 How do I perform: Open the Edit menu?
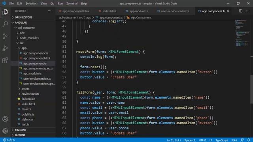(x=19, y=4)
